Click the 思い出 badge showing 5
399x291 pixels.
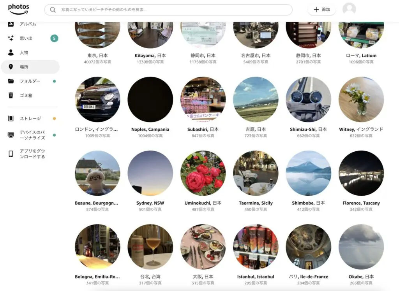pyautogui.click(x=54, y=39)
